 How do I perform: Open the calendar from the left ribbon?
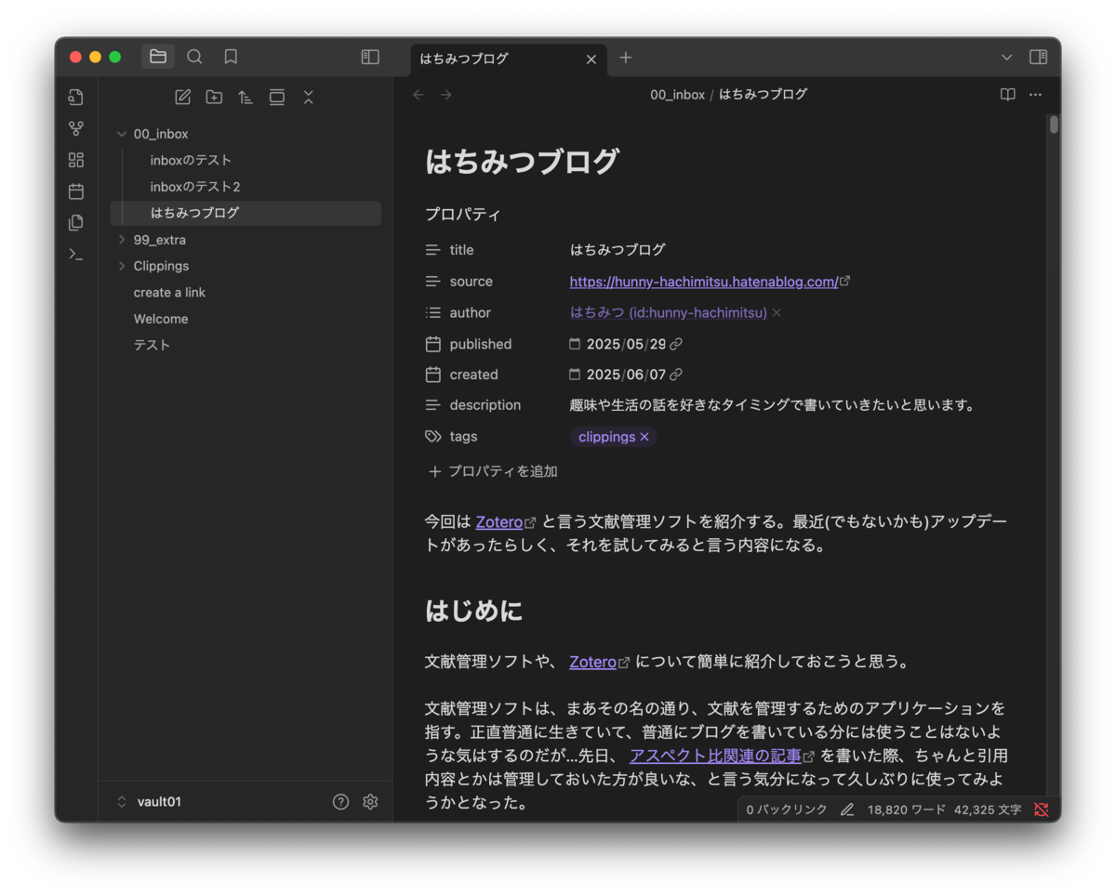pos(75,191)
